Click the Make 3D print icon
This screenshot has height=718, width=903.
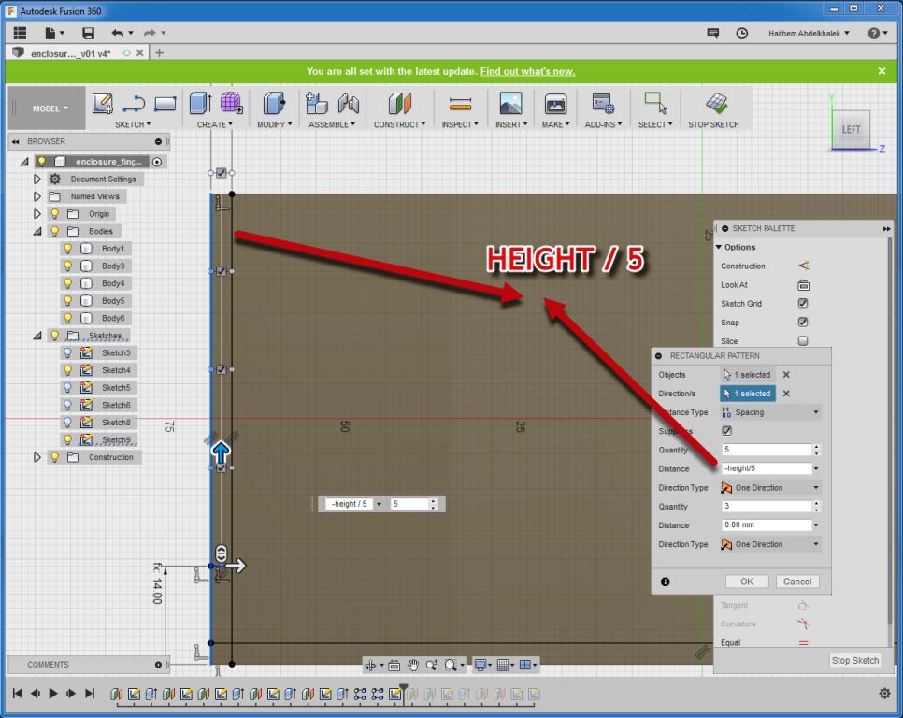[556, 104]
